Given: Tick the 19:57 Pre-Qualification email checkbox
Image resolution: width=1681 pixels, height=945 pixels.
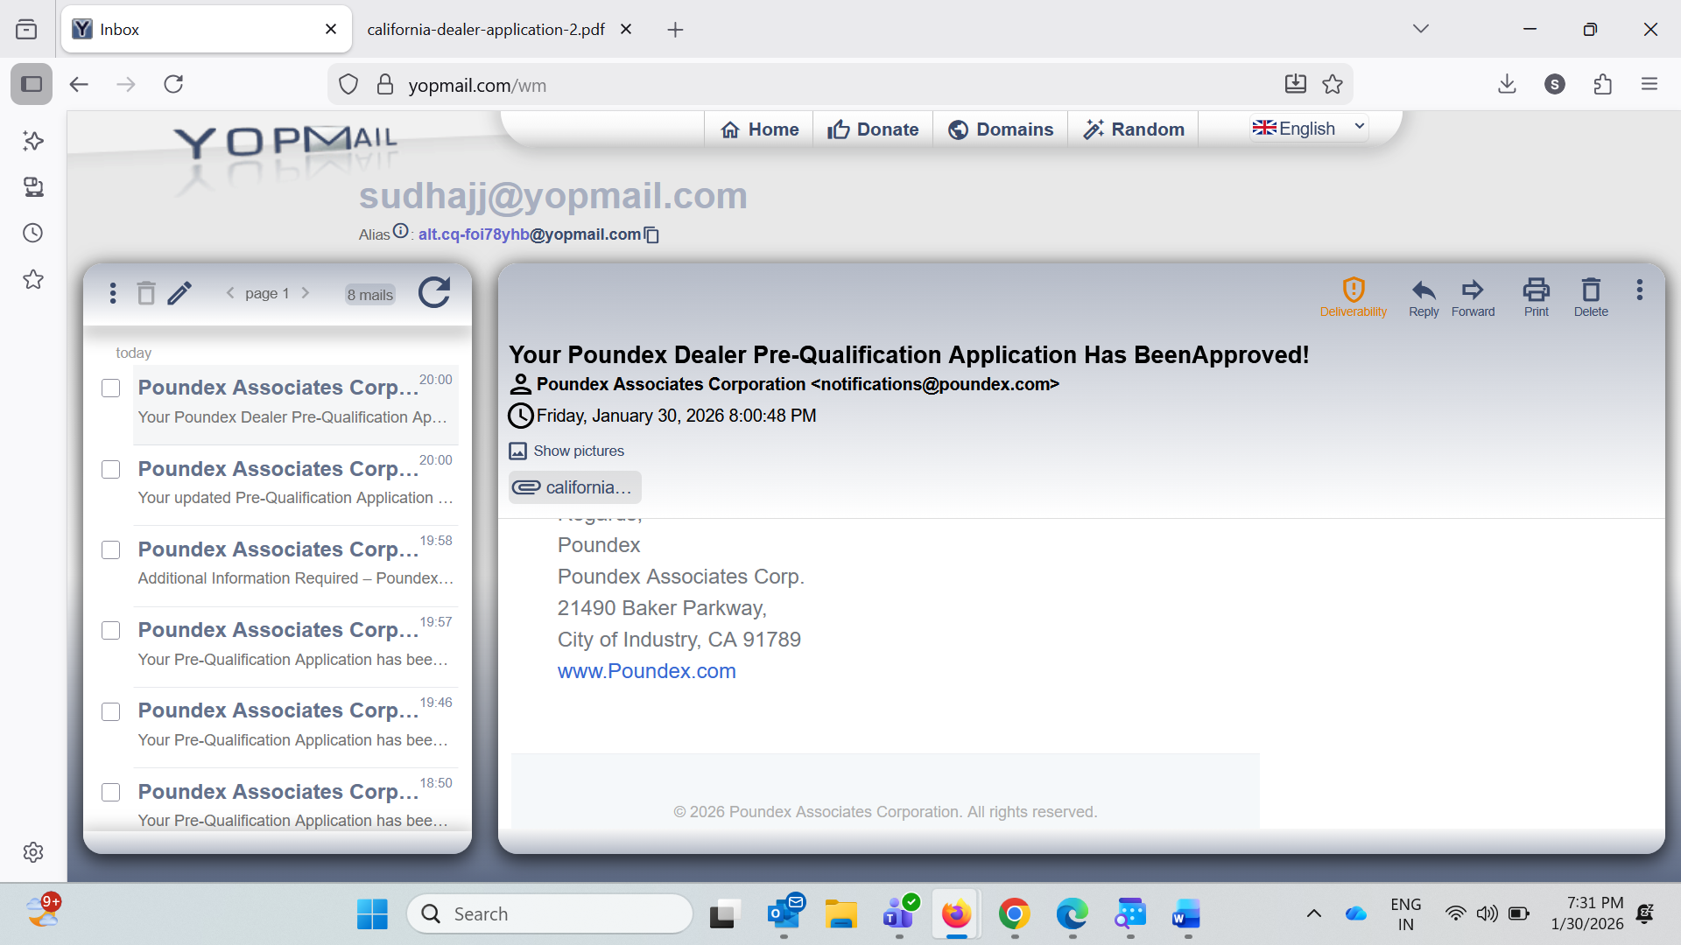Looking at the screenshot, I should tap(111, 631).
